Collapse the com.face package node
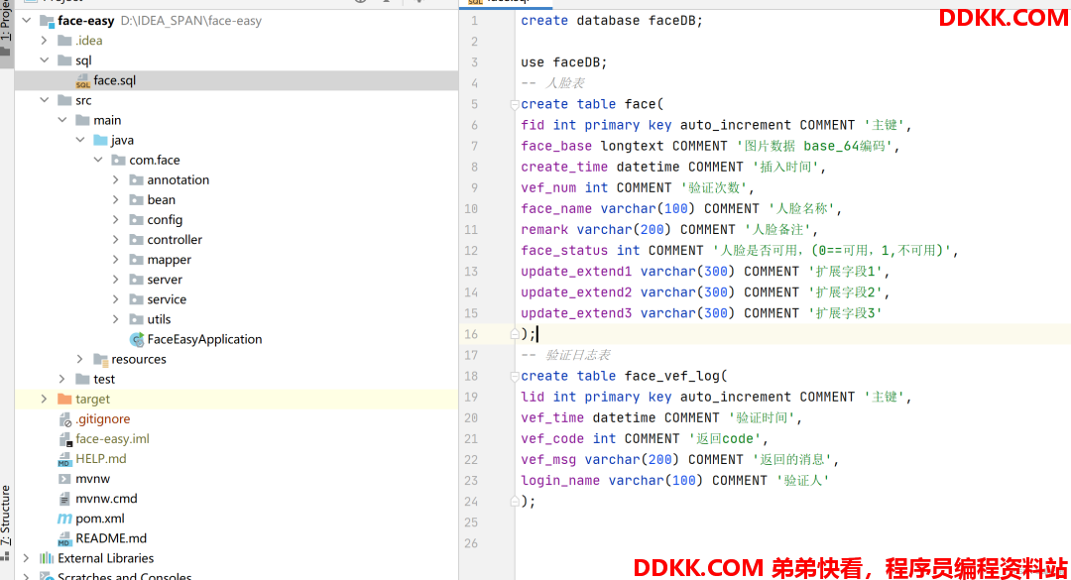The width and height of the screenshot is (1071, 580). (98, 160)
